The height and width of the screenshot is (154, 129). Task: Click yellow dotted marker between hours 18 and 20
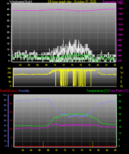(x=93, y=144)
